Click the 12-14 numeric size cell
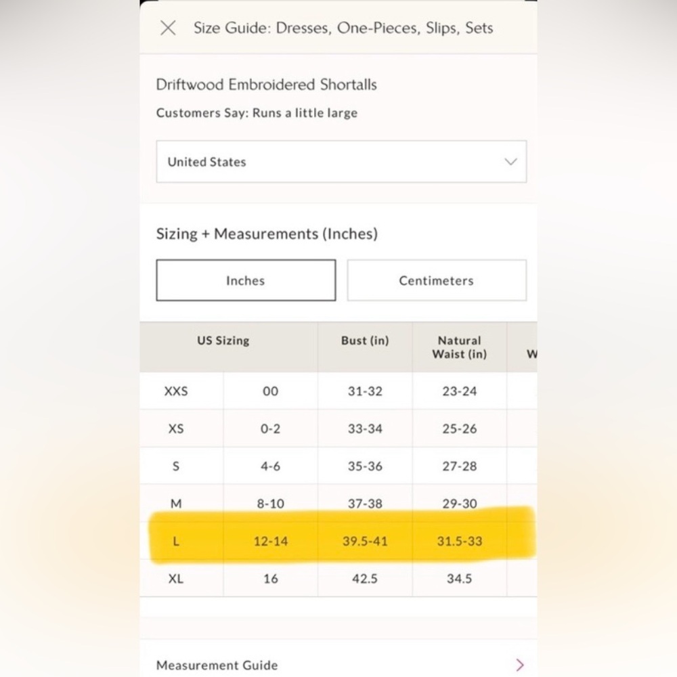 tap(271, 541)
